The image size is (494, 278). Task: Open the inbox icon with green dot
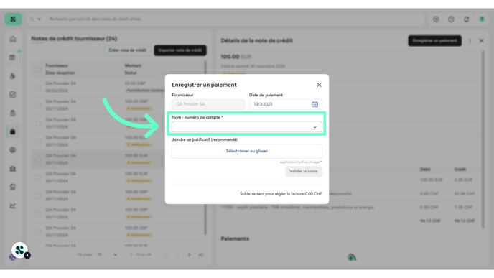click(x=13, y=57)
